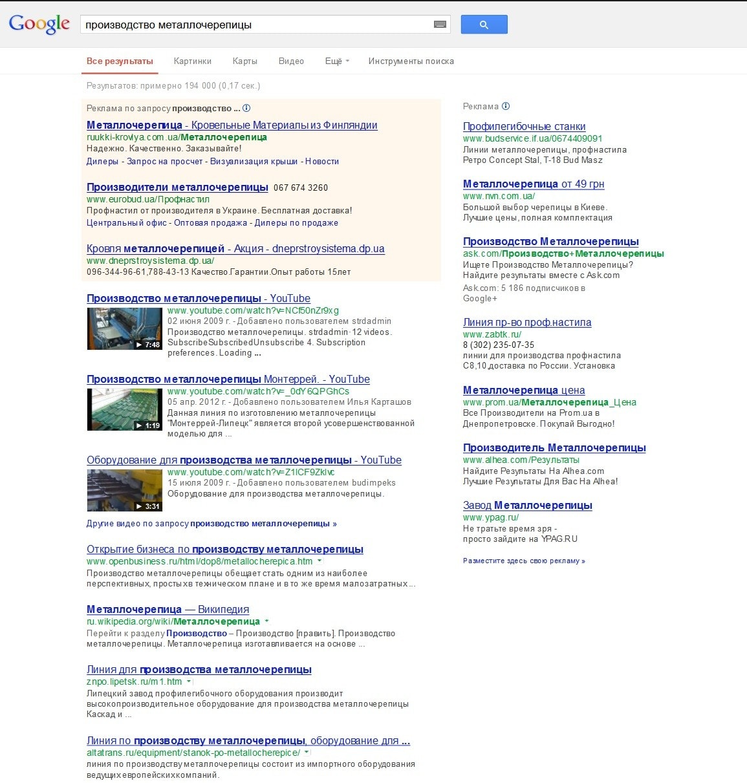
Task: Click the 'Новости' sitelink
Action: coord(322,161)
